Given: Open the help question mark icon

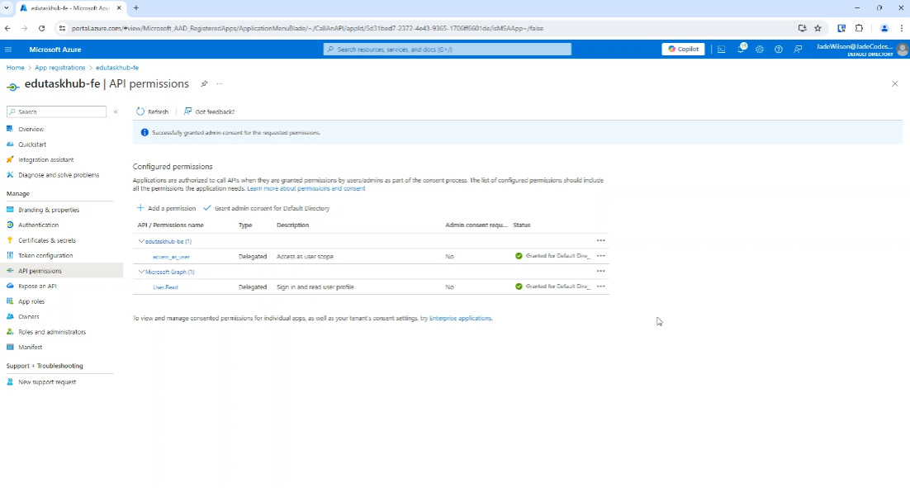Looking at the screenshot, I should pos(778,50).
